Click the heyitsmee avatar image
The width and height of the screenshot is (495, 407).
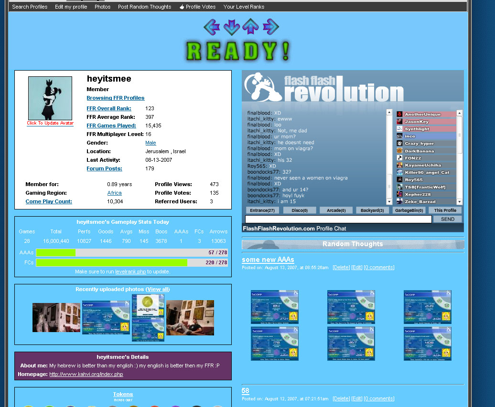click(x=50, y=98)
